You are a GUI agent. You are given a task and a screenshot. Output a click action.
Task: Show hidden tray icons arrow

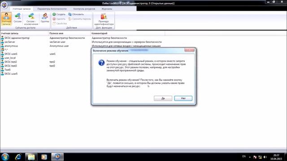click(250, 157)
